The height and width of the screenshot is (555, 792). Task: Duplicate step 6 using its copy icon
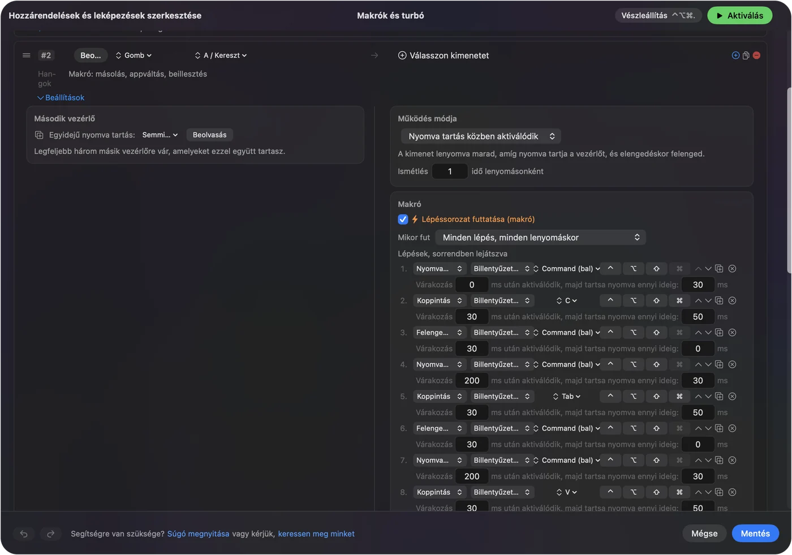pos(719,428)
